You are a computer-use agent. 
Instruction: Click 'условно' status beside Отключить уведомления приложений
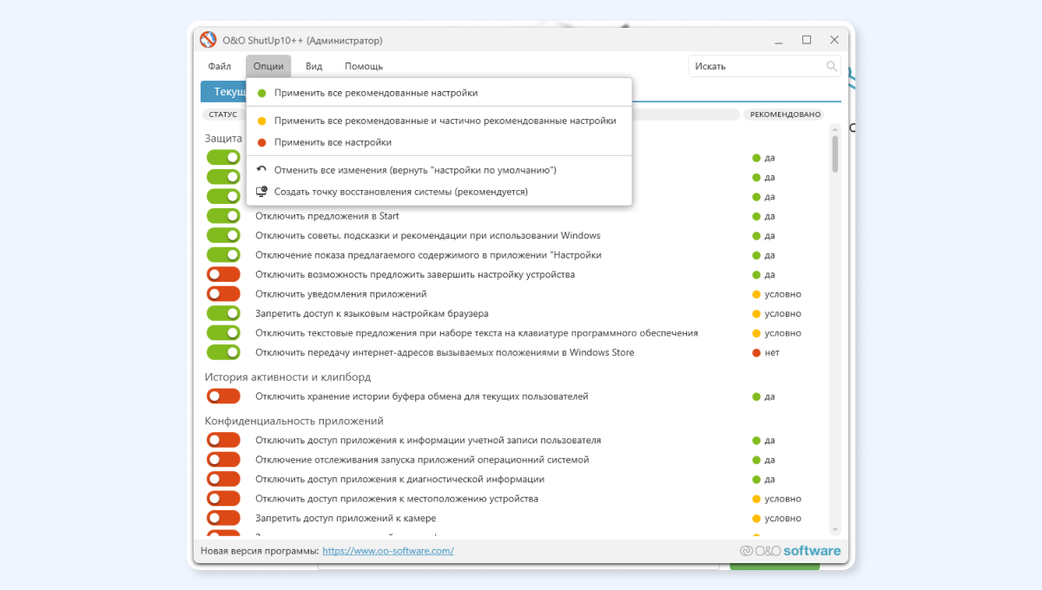click(777, 294)
